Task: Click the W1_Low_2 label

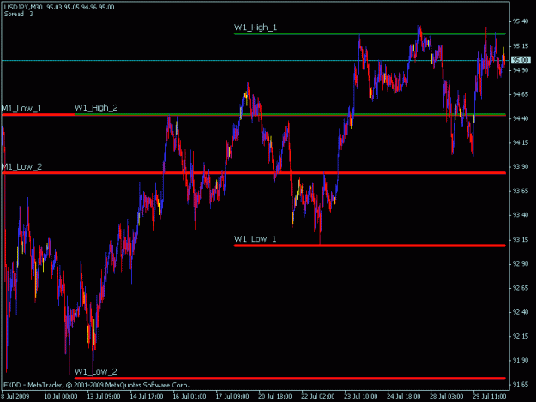Action: [96, 371]
